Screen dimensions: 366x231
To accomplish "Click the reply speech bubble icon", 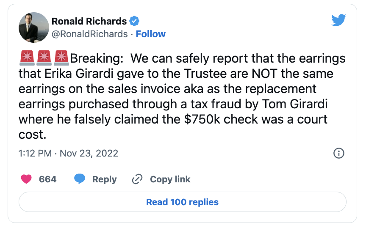I will pos(80,179).
